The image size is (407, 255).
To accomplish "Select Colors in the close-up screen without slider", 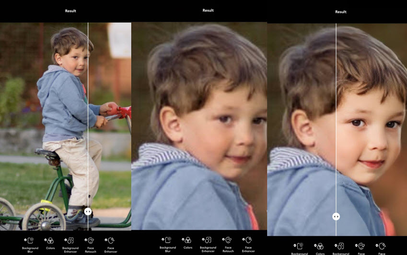I will [x=187, y=243].
